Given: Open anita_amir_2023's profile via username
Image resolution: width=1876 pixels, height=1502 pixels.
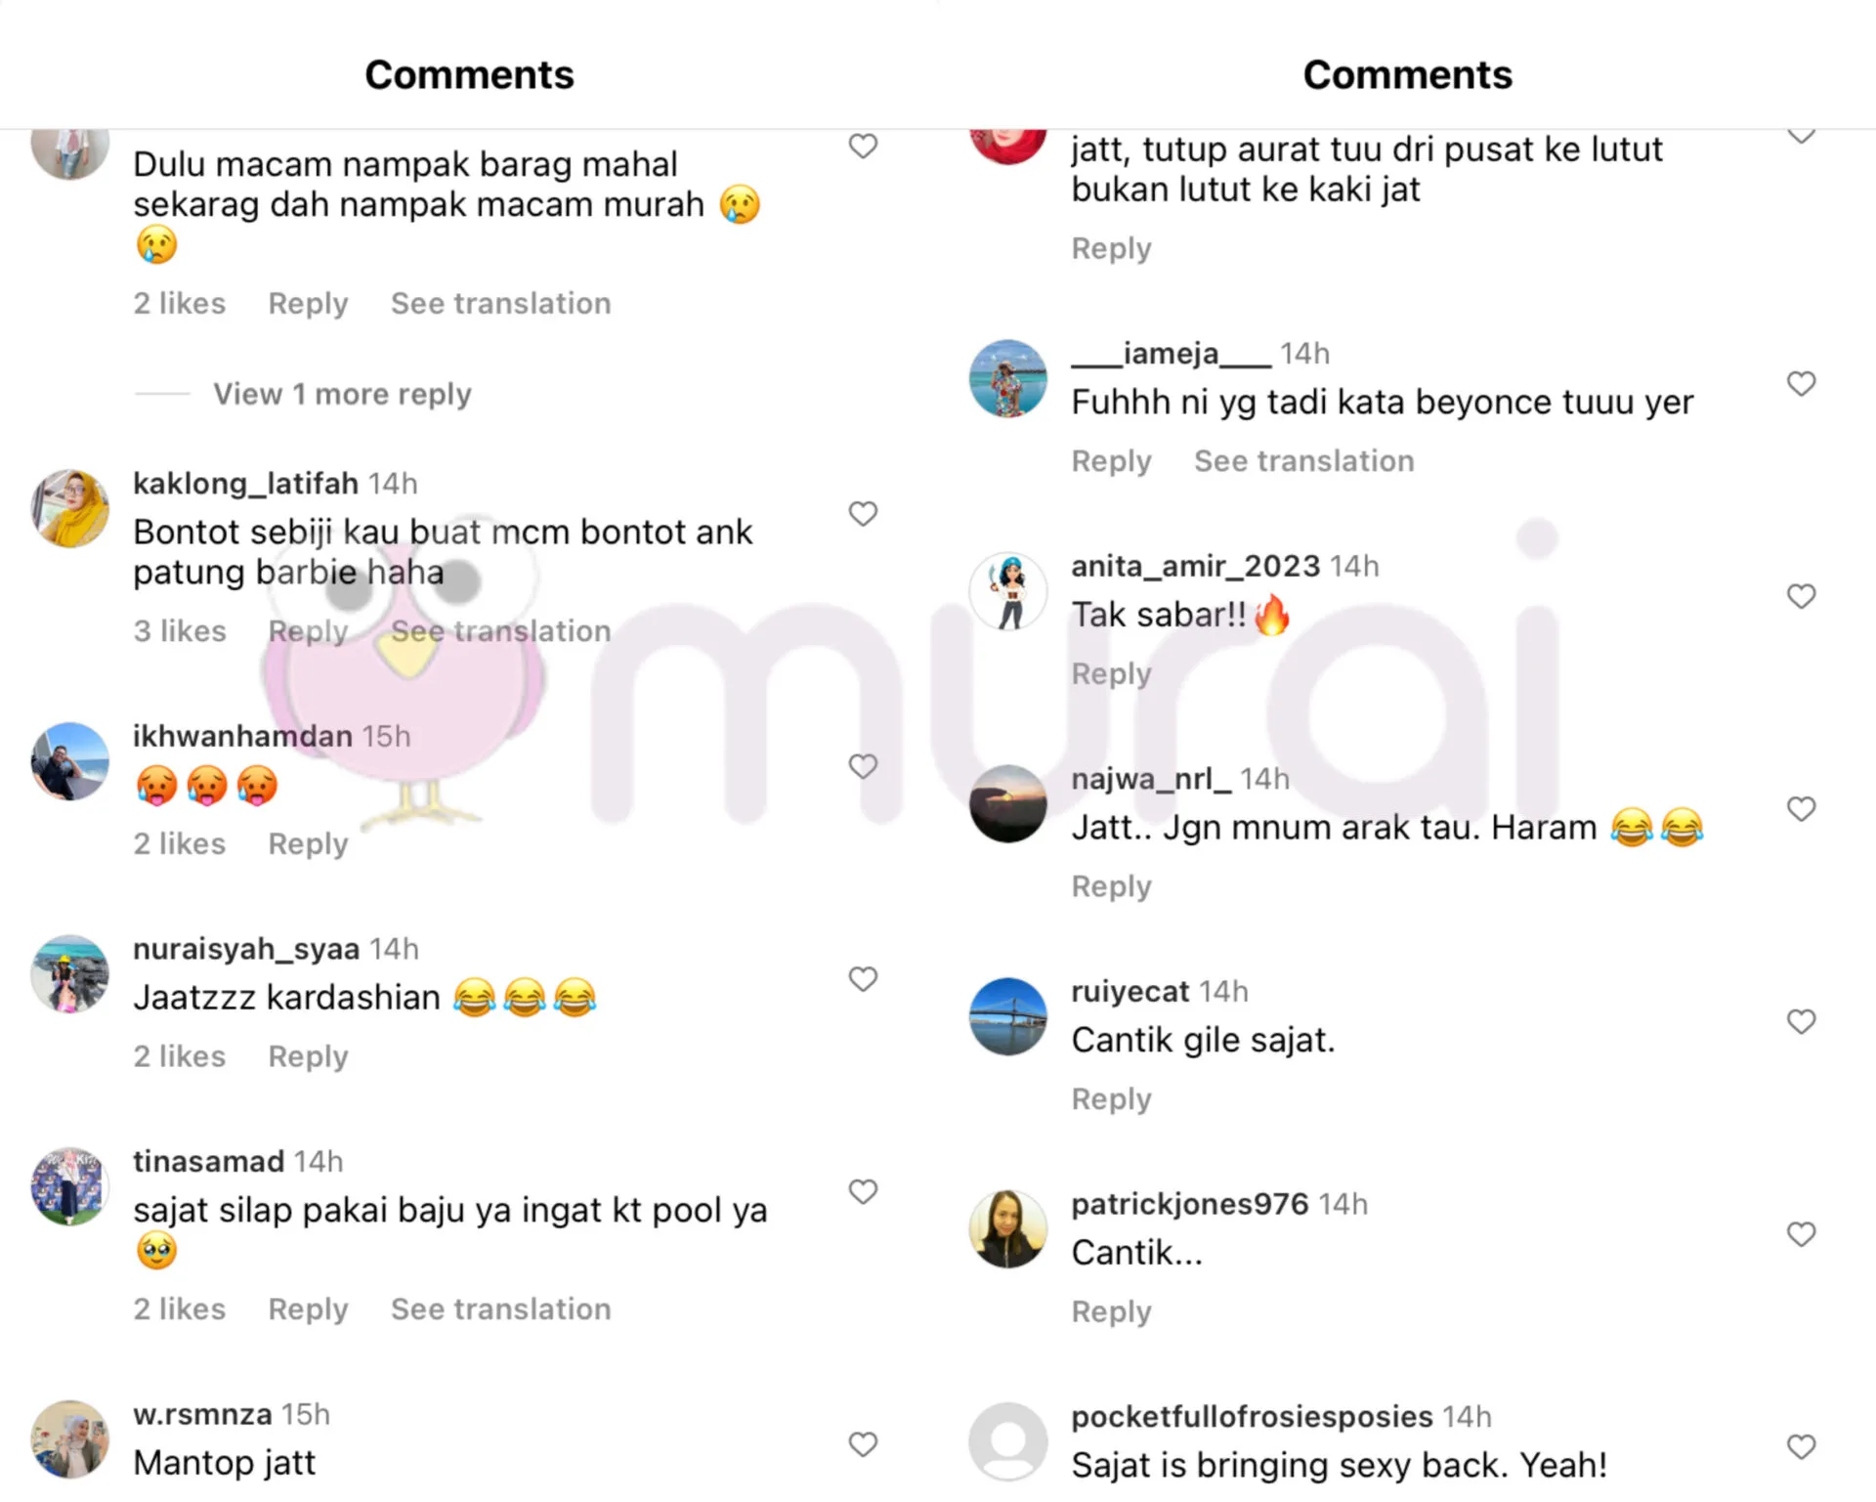Looking at the screenshot, I should pyautogui.click(x=1195, y=566).
